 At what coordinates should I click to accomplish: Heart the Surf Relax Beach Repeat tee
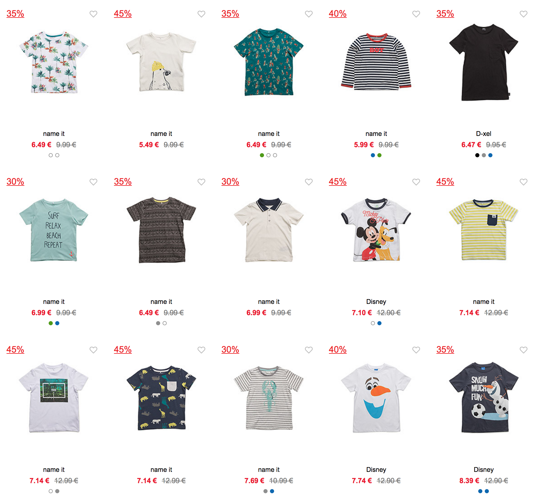[x=93, y=182]
